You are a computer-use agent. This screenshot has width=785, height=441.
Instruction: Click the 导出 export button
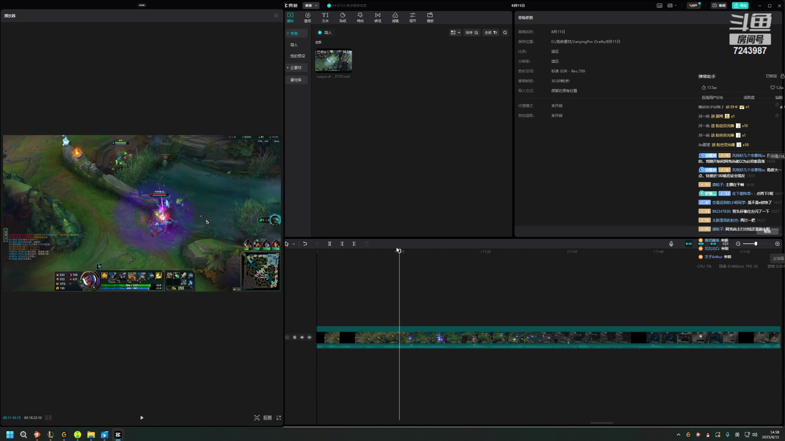pos(740,5)
